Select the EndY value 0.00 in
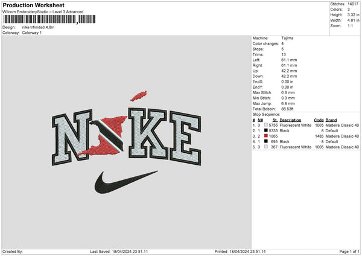Image resolution: width=362 pixels, height=256 pixels. 287,87
